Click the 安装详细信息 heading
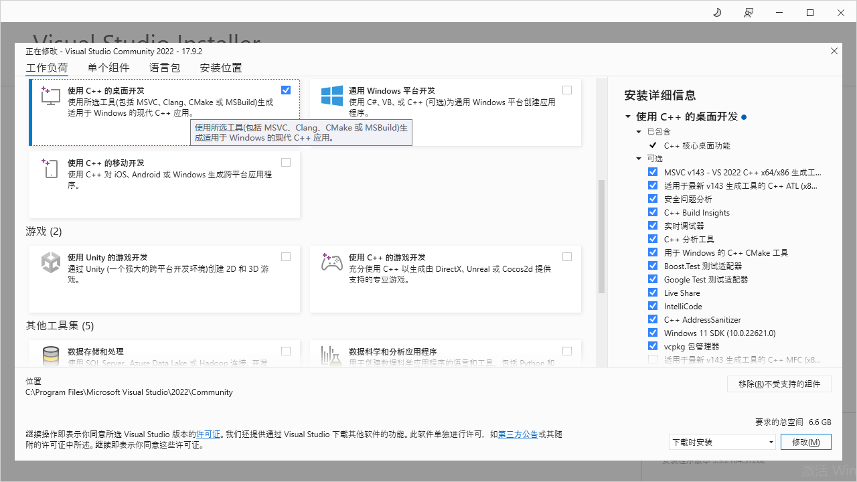Screen dimensions: 857x482 659,95
